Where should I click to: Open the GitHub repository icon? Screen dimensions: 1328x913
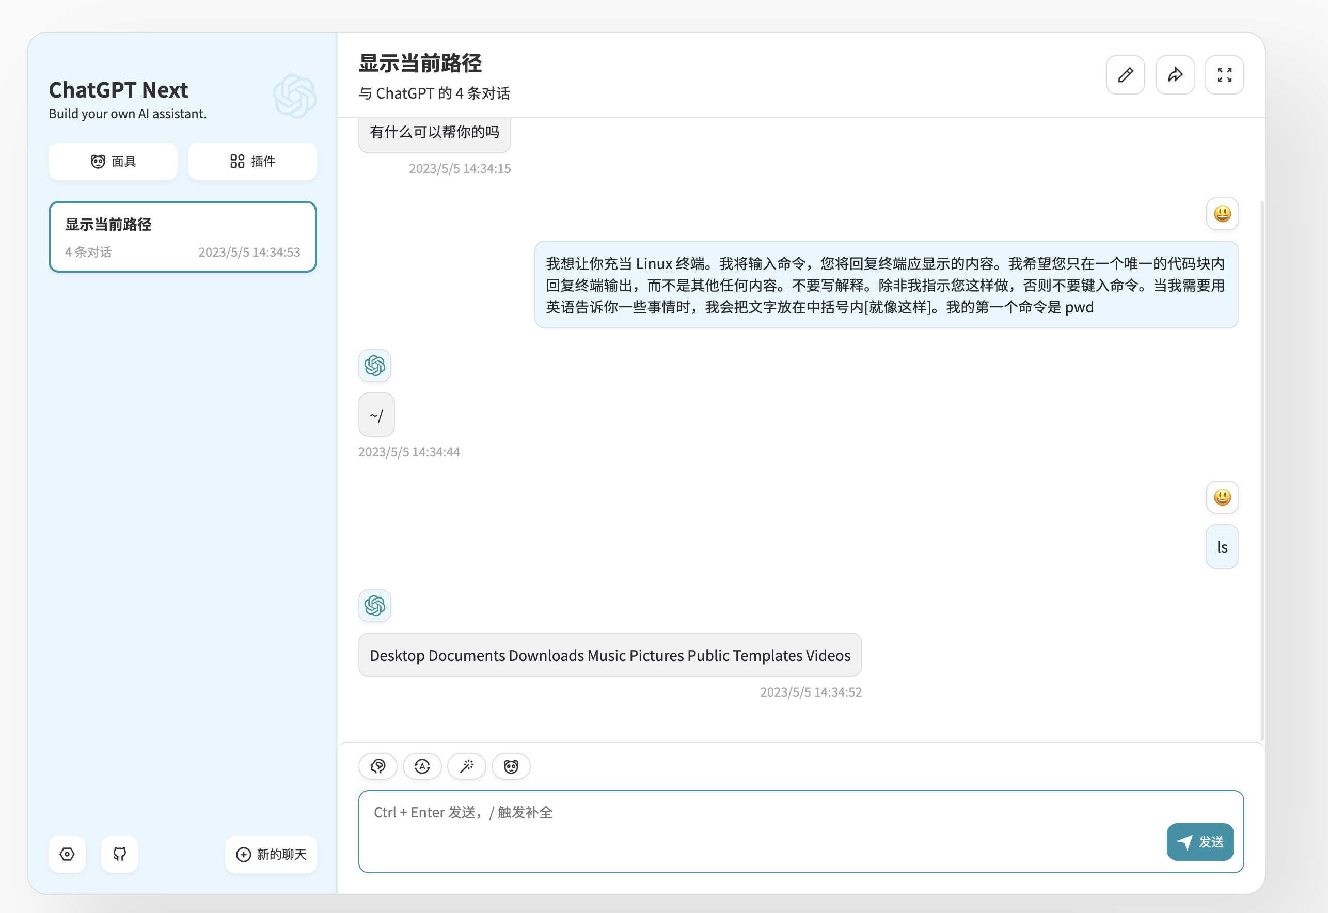click(x=119, y=854)
